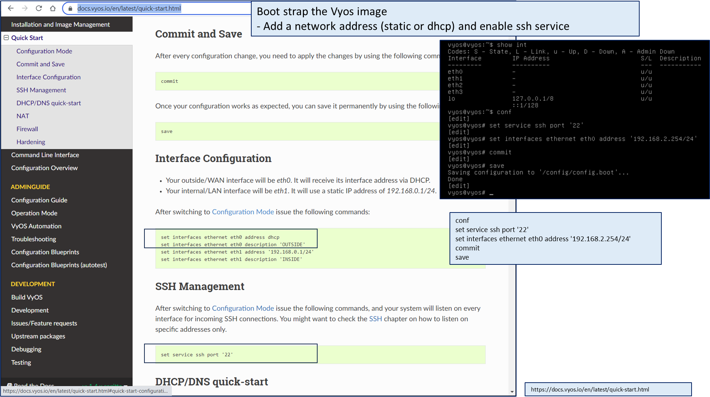Viewport: 710px width, 397px height.
Task: Collapse the Quick Start tree section
Action: (x=6, y=38)
